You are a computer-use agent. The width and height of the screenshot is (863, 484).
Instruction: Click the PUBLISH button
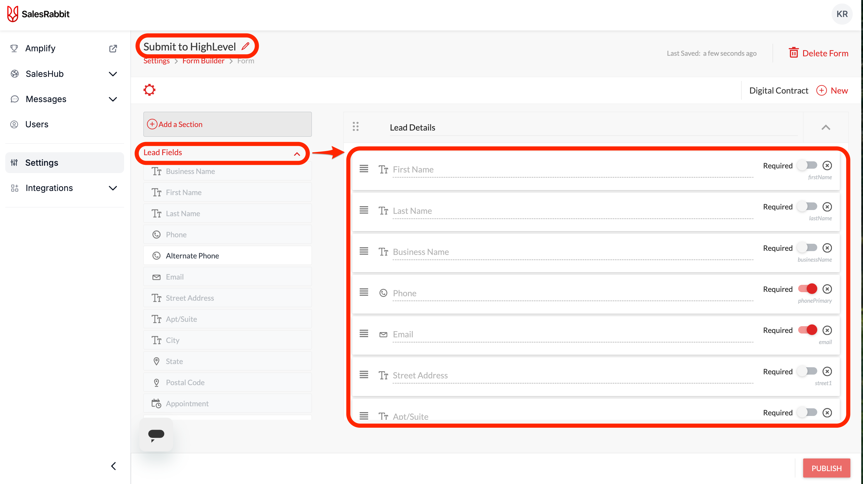click(826, 468)
